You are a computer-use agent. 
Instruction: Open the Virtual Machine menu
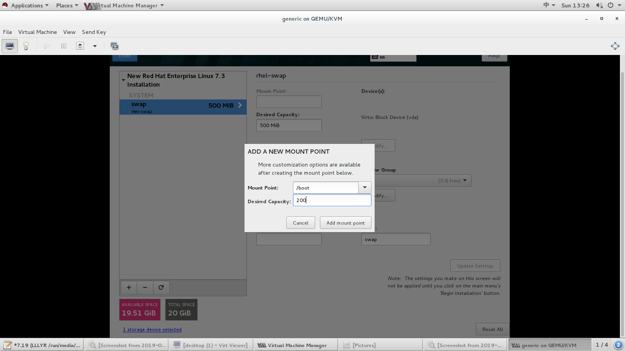click(37, 32)
